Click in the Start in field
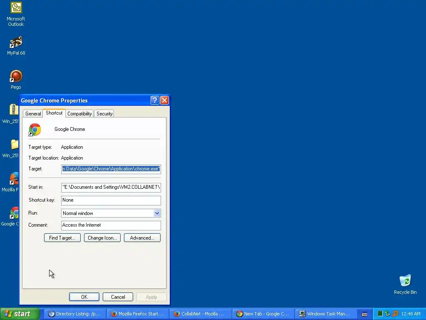Screen dimensions: 426x320 [111, 187]
